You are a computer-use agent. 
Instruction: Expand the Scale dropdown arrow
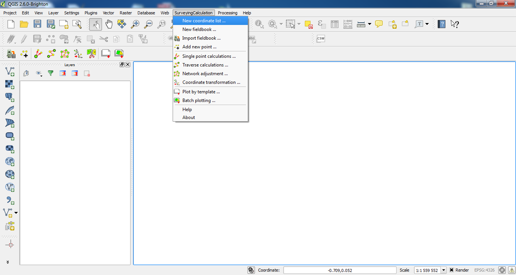(444, 270)
